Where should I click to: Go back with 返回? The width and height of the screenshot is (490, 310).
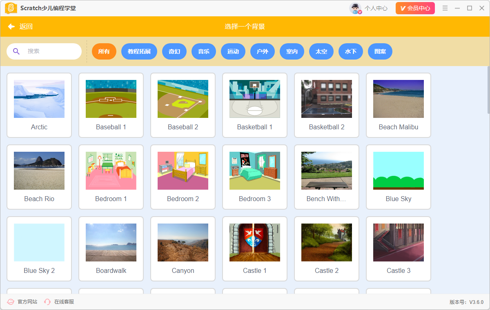pos(26,27)
